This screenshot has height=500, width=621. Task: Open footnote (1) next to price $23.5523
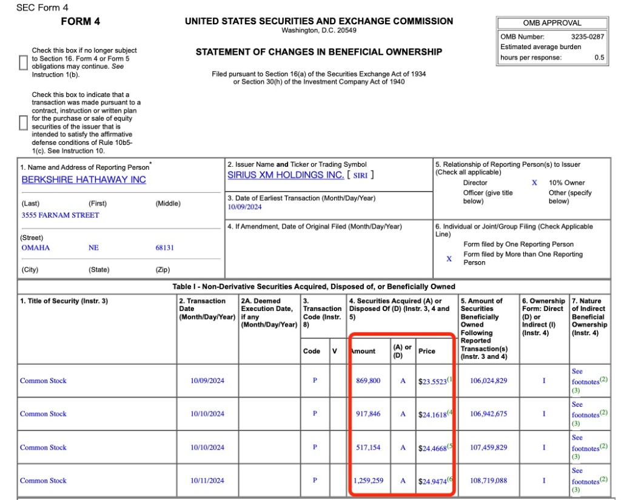pyautogui.click(x=450, y=379)
